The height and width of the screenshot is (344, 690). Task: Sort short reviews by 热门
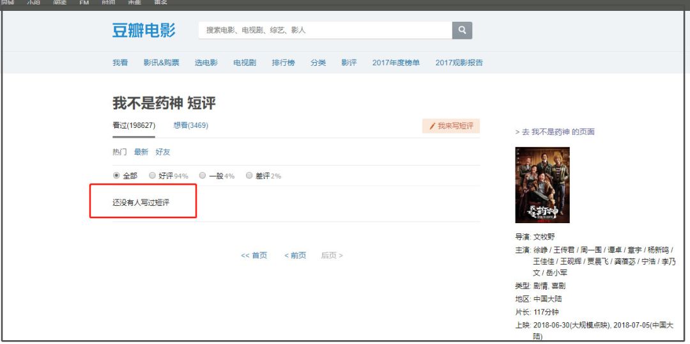pyautogui.click(x=119, y=152)
